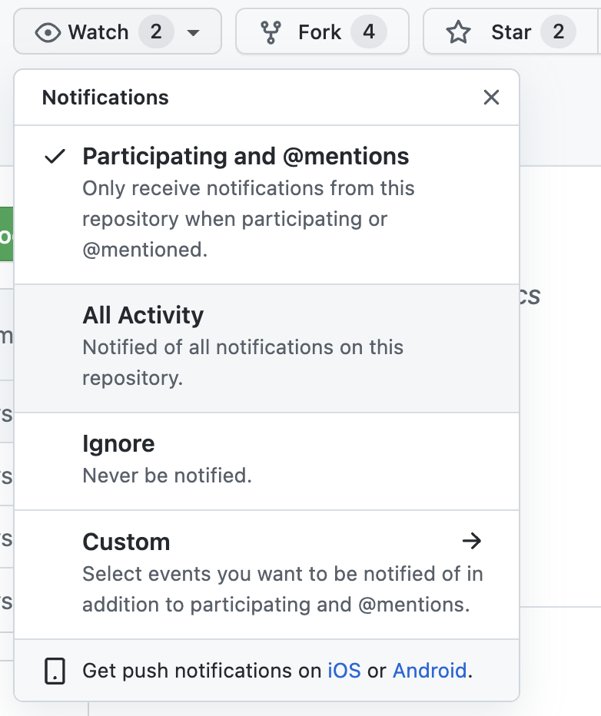Open the iOS push notifications link
Image resolution: width=601 pixels, height=716 pixels.
click(344, 671)
